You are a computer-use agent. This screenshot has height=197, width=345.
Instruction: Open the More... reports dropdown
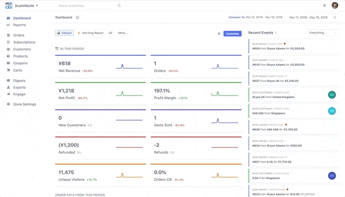click(123, 33)
